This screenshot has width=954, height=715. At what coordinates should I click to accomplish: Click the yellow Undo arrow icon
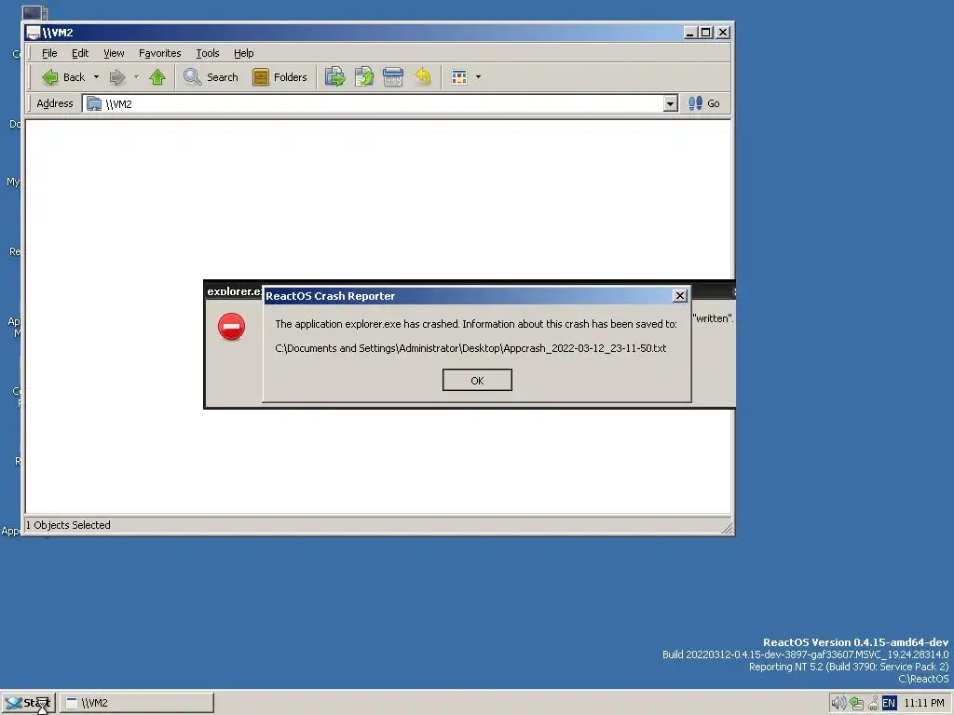422,77
